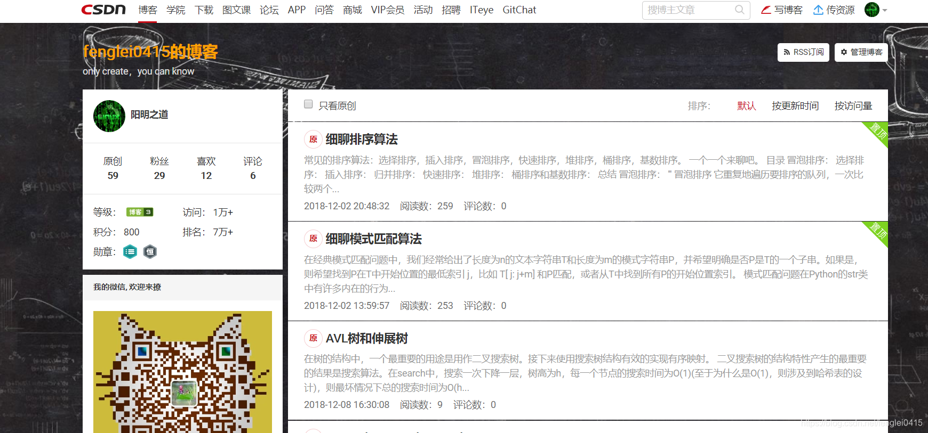Expand the user avatar dropdown arrow
The height and width of the screenshot is (433, 928).
(x=885, y=10)
